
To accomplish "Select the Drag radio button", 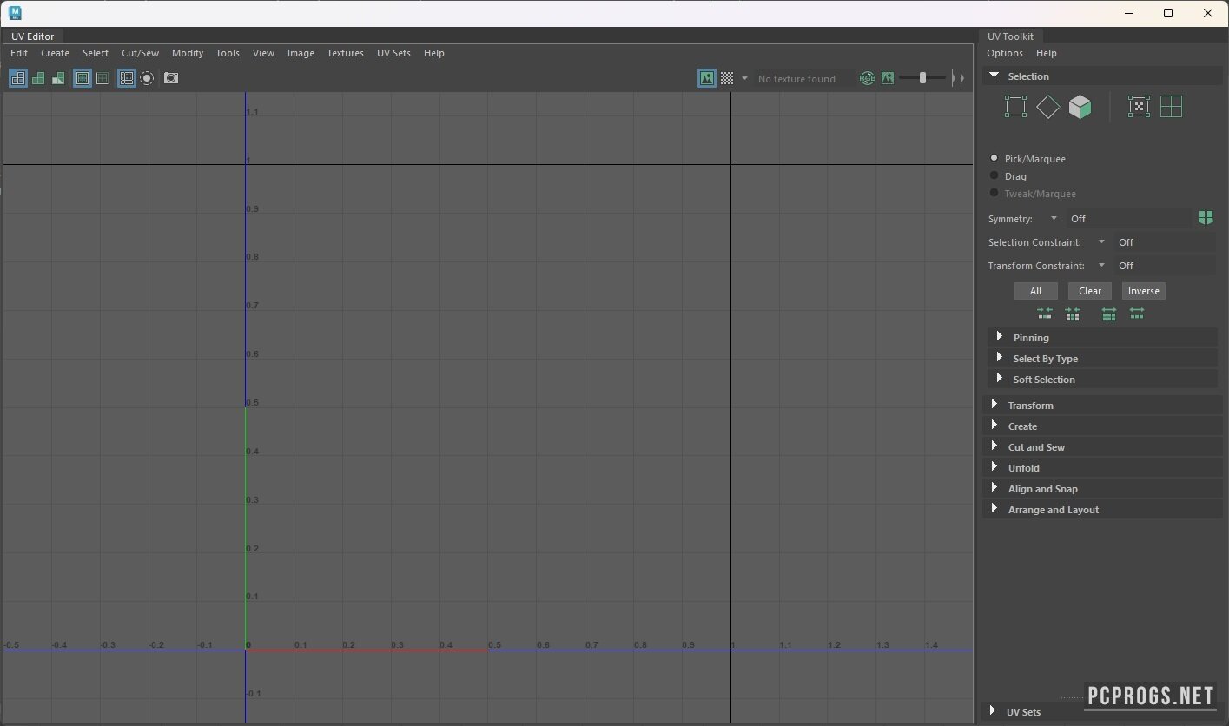I will pyautogui.click(x=994, y=176).
